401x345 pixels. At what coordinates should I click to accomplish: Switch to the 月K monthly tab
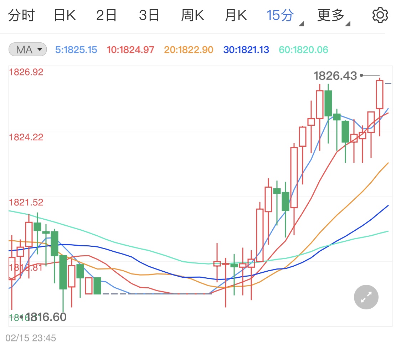click(x=235, y=15)
